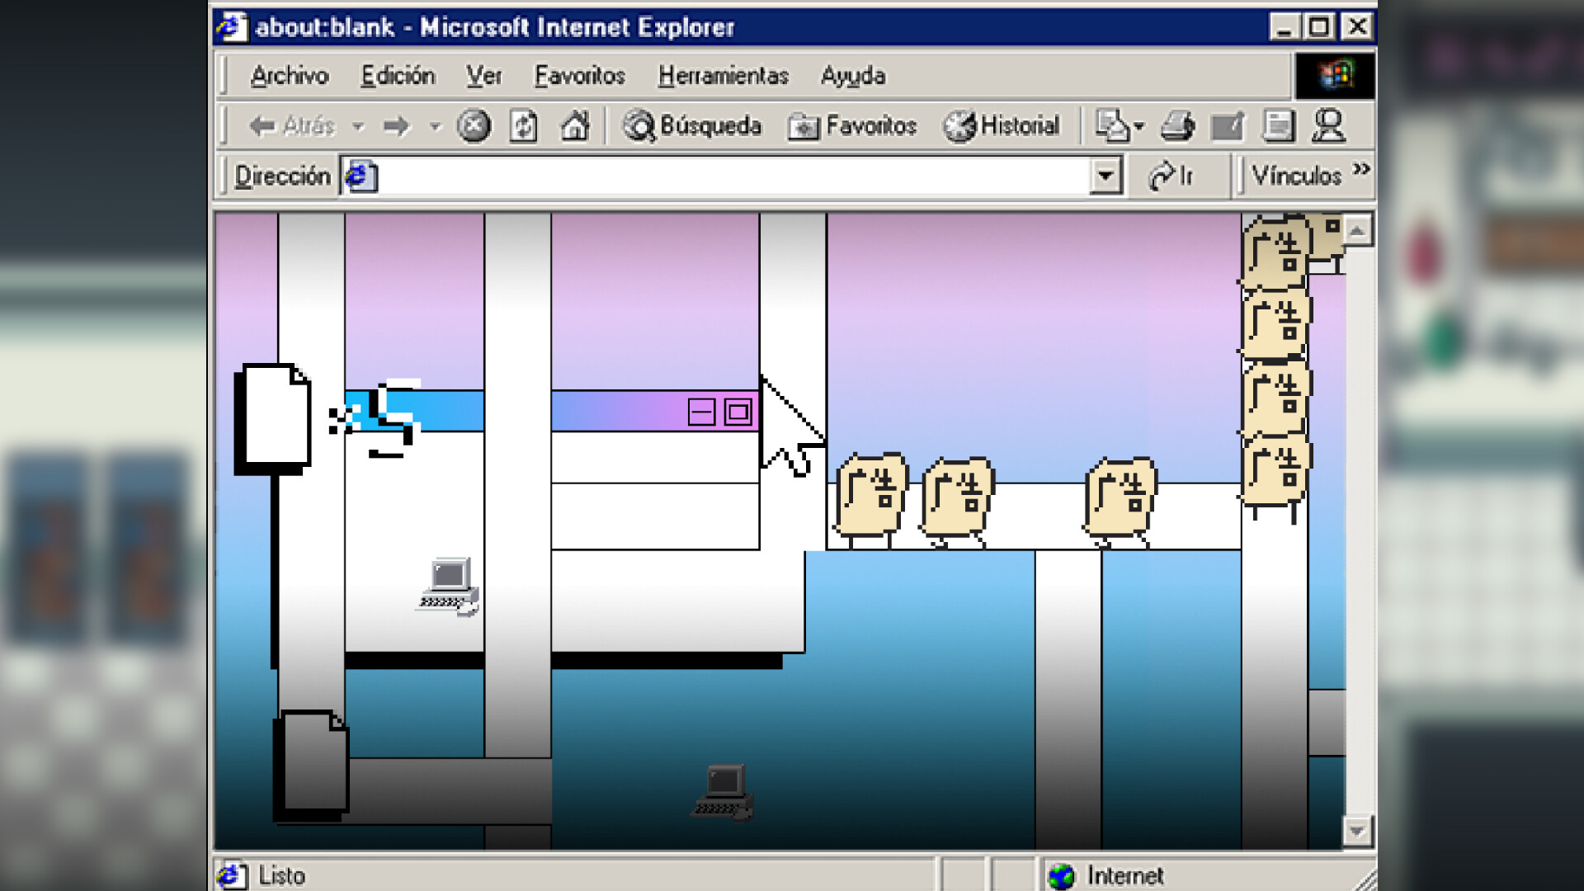The width and height of the screenshot is (1584, 891).
Task: Open Historial using the clock icon
Action: pos(959,125)
